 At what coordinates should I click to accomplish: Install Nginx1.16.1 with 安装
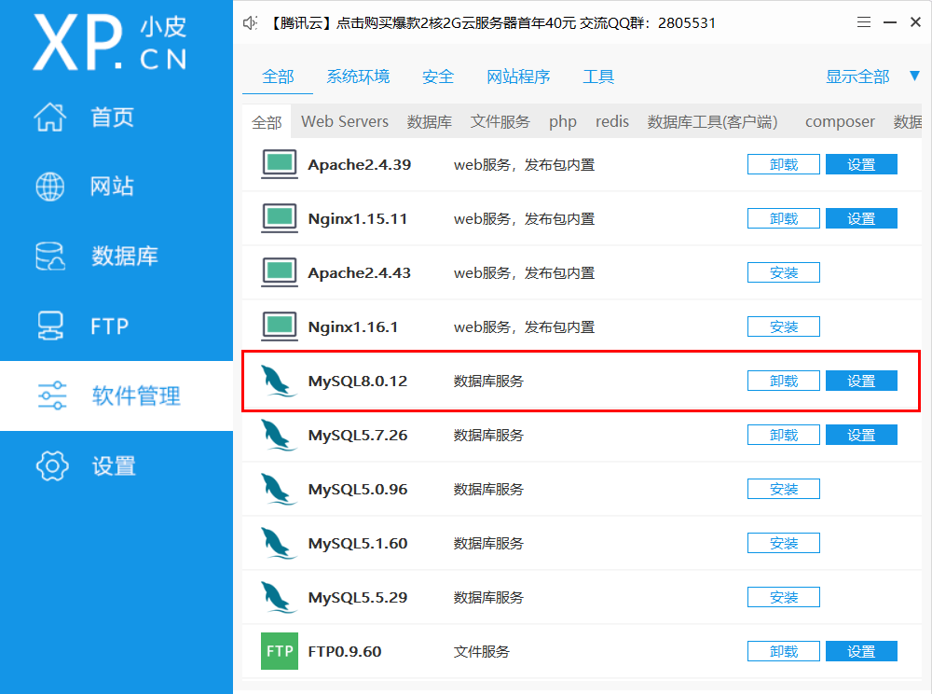[x=784, y=326]
